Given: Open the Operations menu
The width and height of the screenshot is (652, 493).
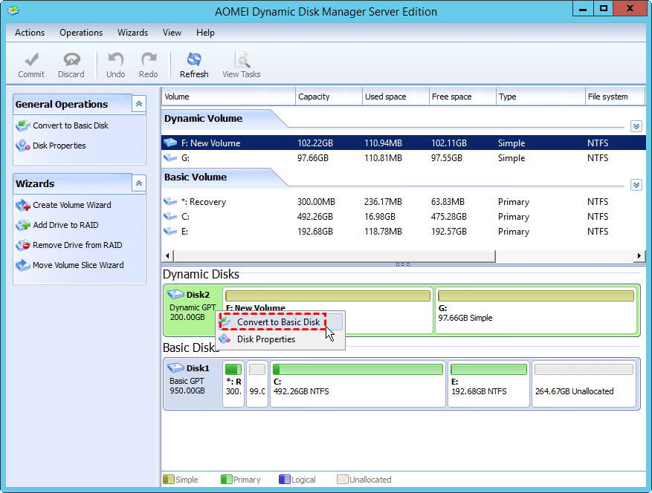Looking at the screenshot, I should pos(81,33).
